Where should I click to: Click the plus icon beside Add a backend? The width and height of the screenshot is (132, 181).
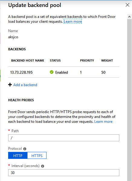click(x=10, y=85)
